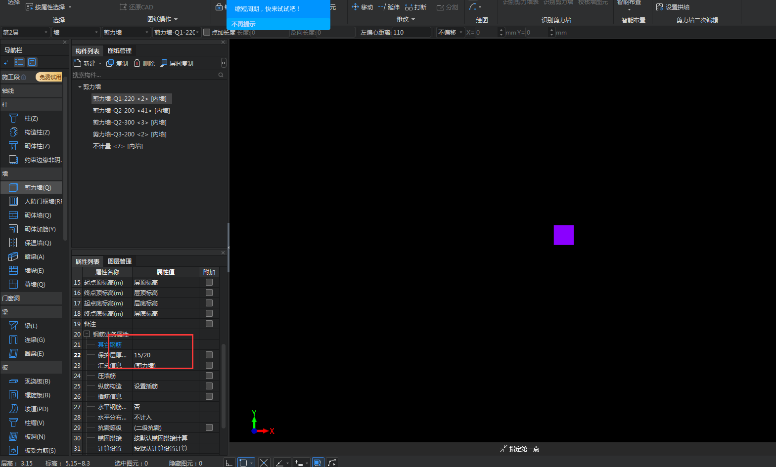Expand the 按属性选择 dropdown arrow

pos(70,7)
